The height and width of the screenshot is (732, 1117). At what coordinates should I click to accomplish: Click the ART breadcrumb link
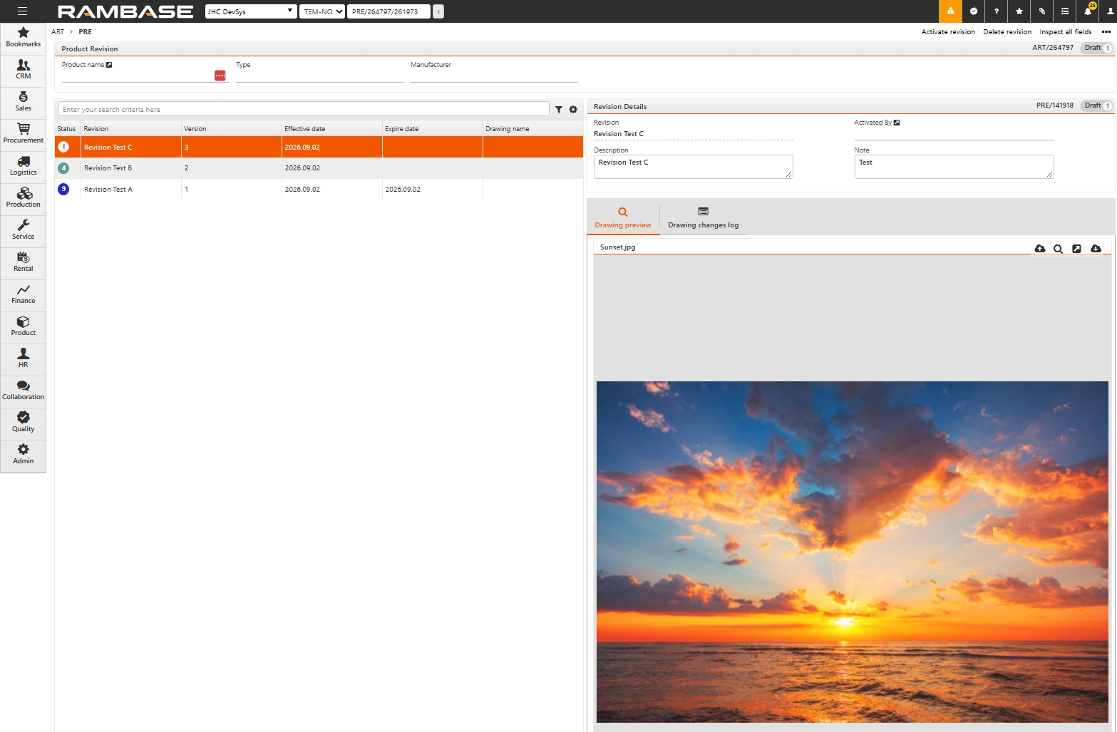pyautogui.click(x=58, y=32)
